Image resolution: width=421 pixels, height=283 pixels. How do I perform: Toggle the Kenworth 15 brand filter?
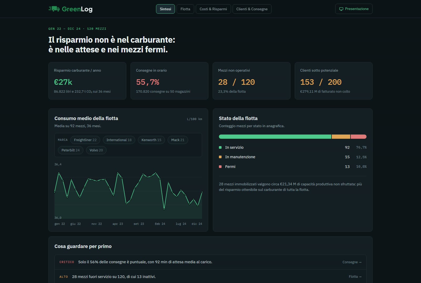click(x=151, y=140)
